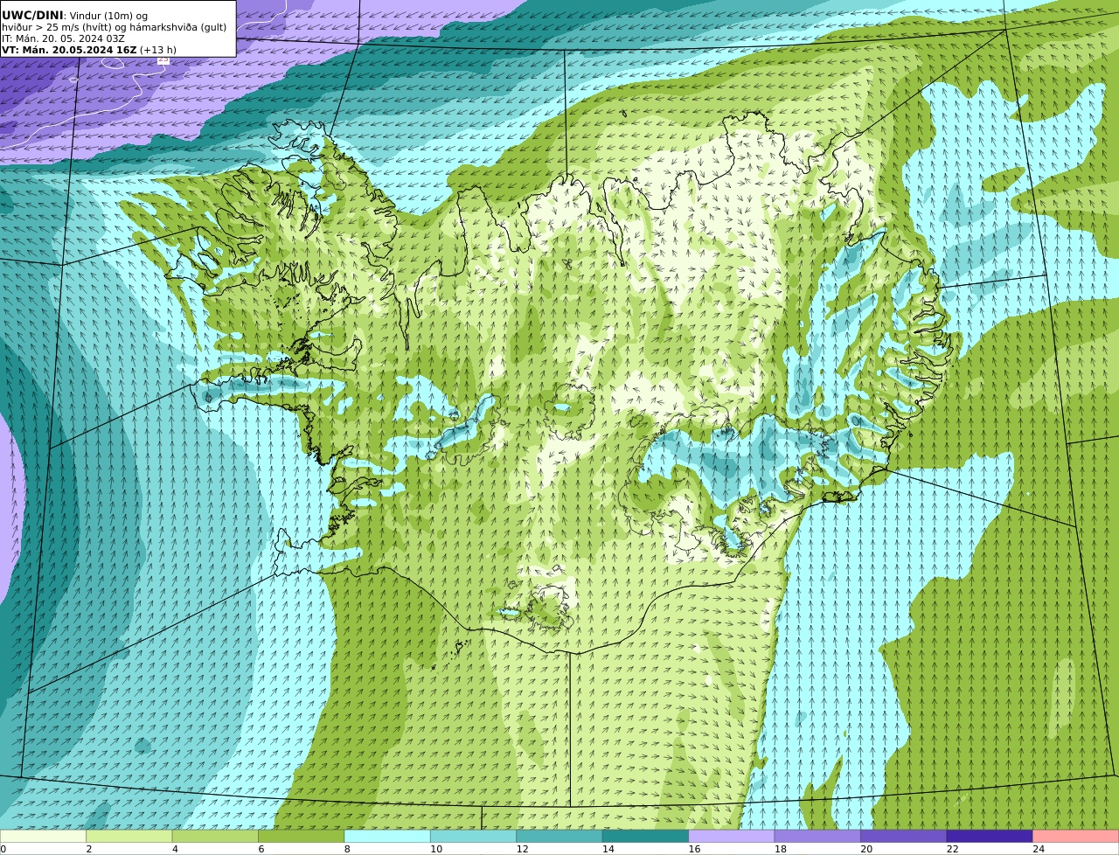This screenshot has width=1119, height=855.
Task: Click the "(+13 h)" forecast offset text
Action: [158, 50]
